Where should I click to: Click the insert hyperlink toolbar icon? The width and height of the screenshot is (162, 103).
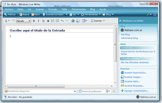point(73,21)
